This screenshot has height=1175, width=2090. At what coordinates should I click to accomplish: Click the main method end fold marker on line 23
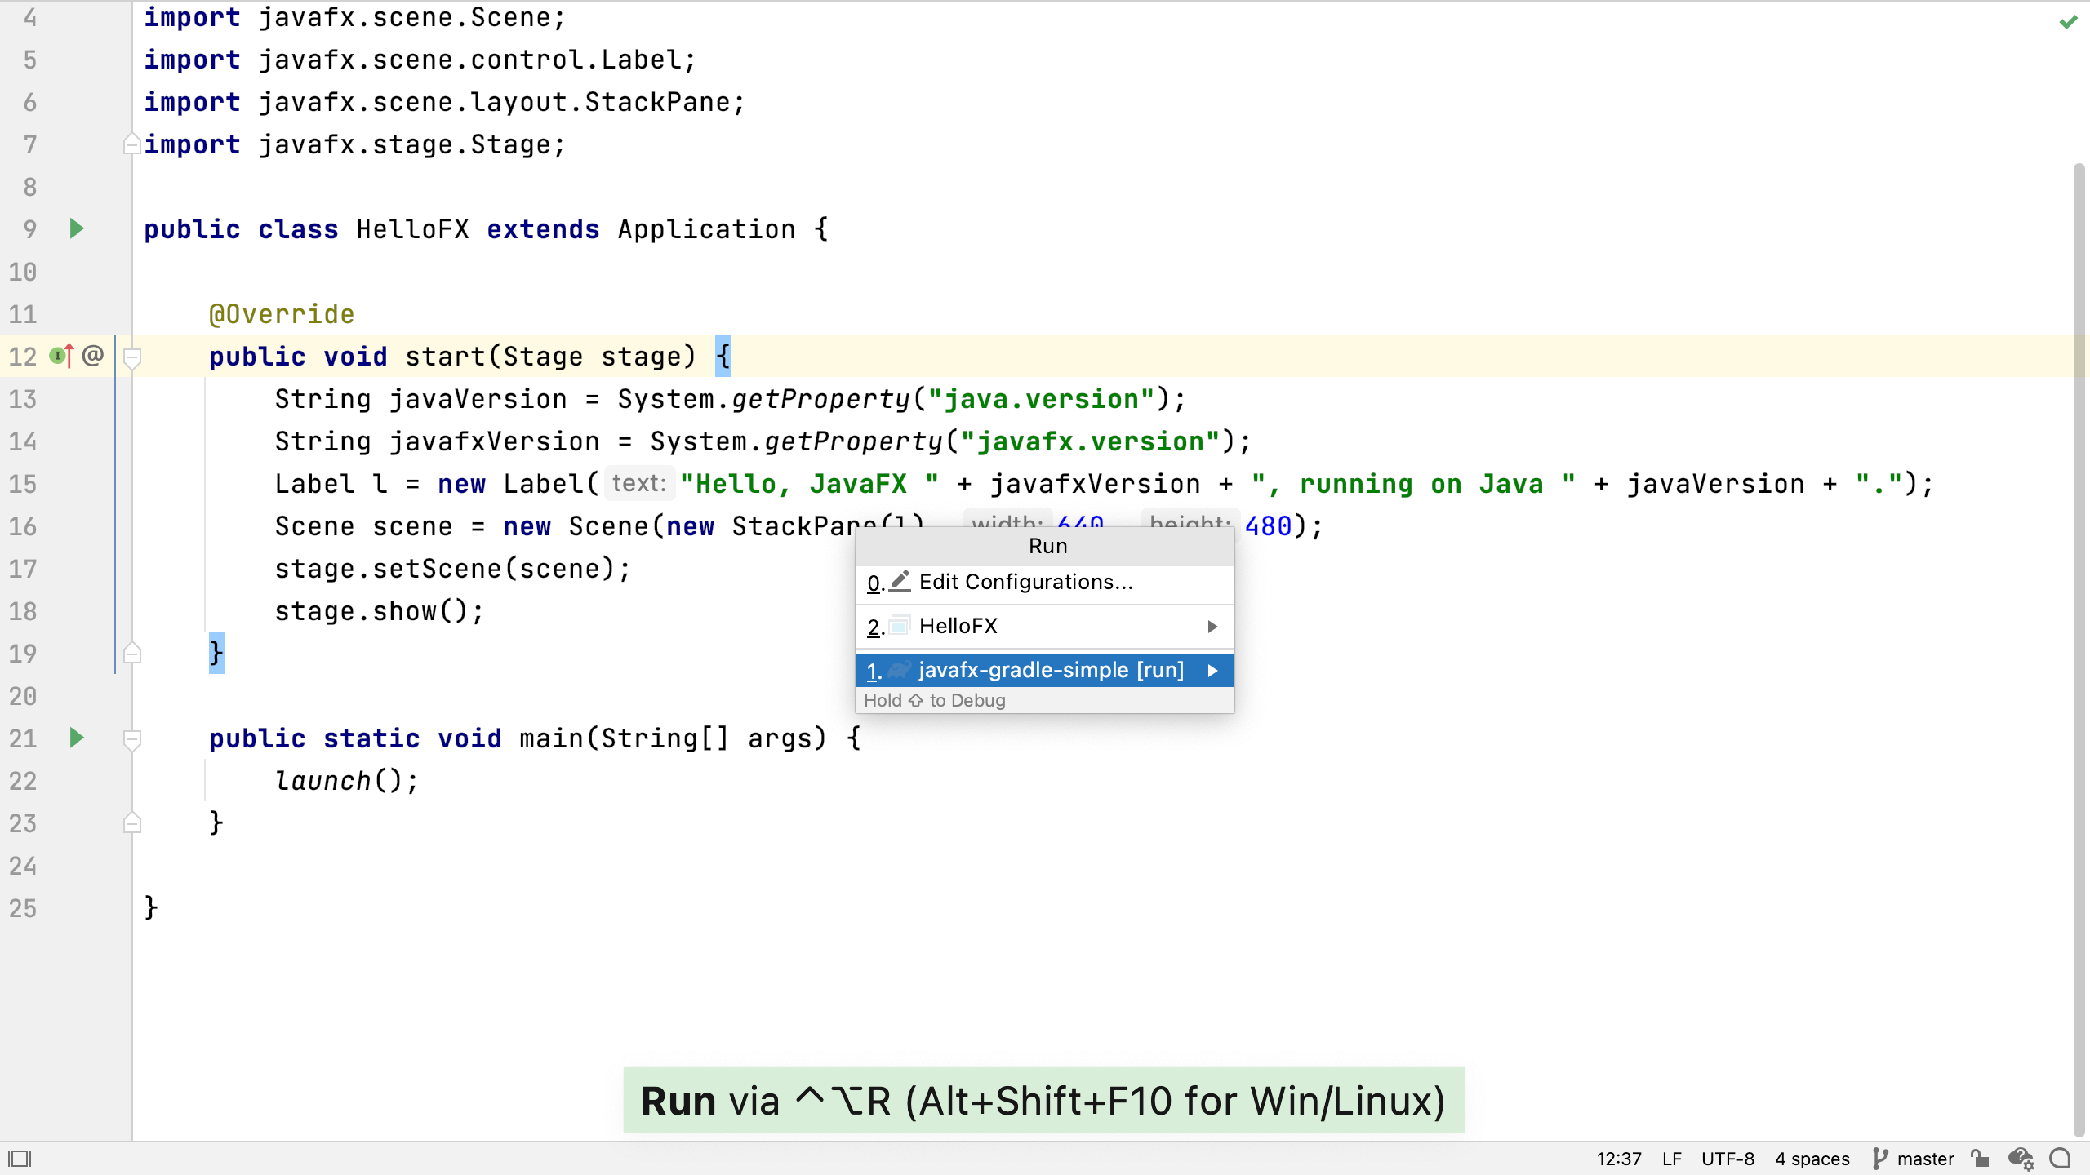click(131, 823)
